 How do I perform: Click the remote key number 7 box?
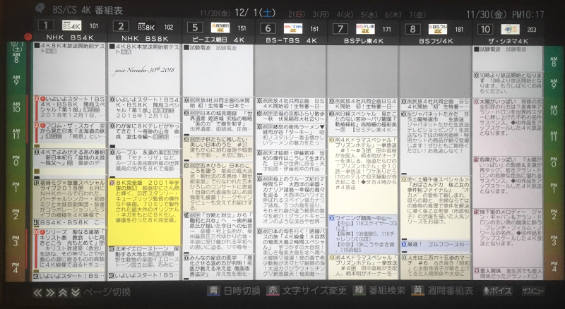[x=340, y=29]
